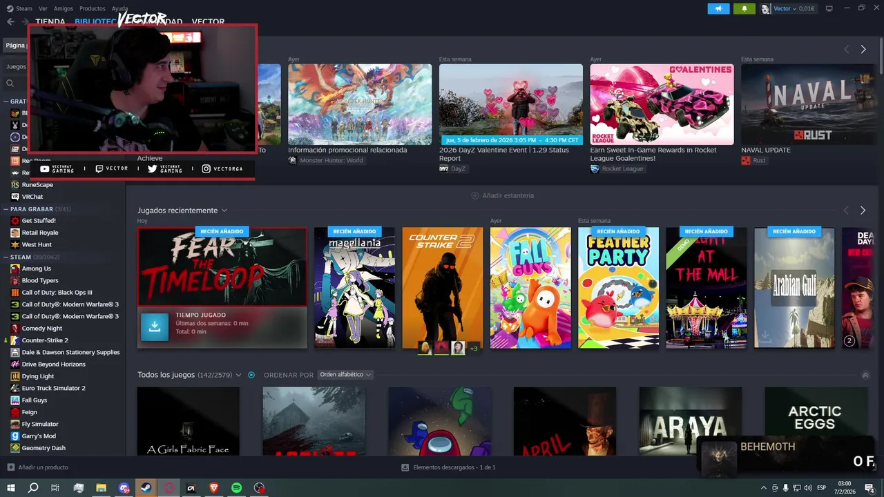
Task: Open the Todos los juegos dropdown arrow
Action: pos(239,375)
